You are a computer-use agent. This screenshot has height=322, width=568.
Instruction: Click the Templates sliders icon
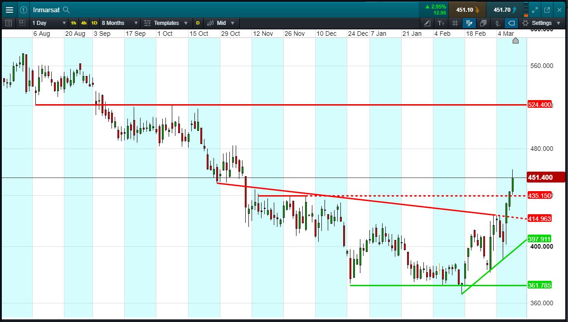coord(147,23)
